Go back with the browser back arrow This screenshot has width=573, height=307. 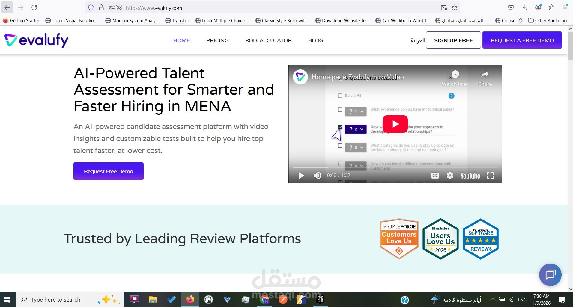tap(7, 8)
